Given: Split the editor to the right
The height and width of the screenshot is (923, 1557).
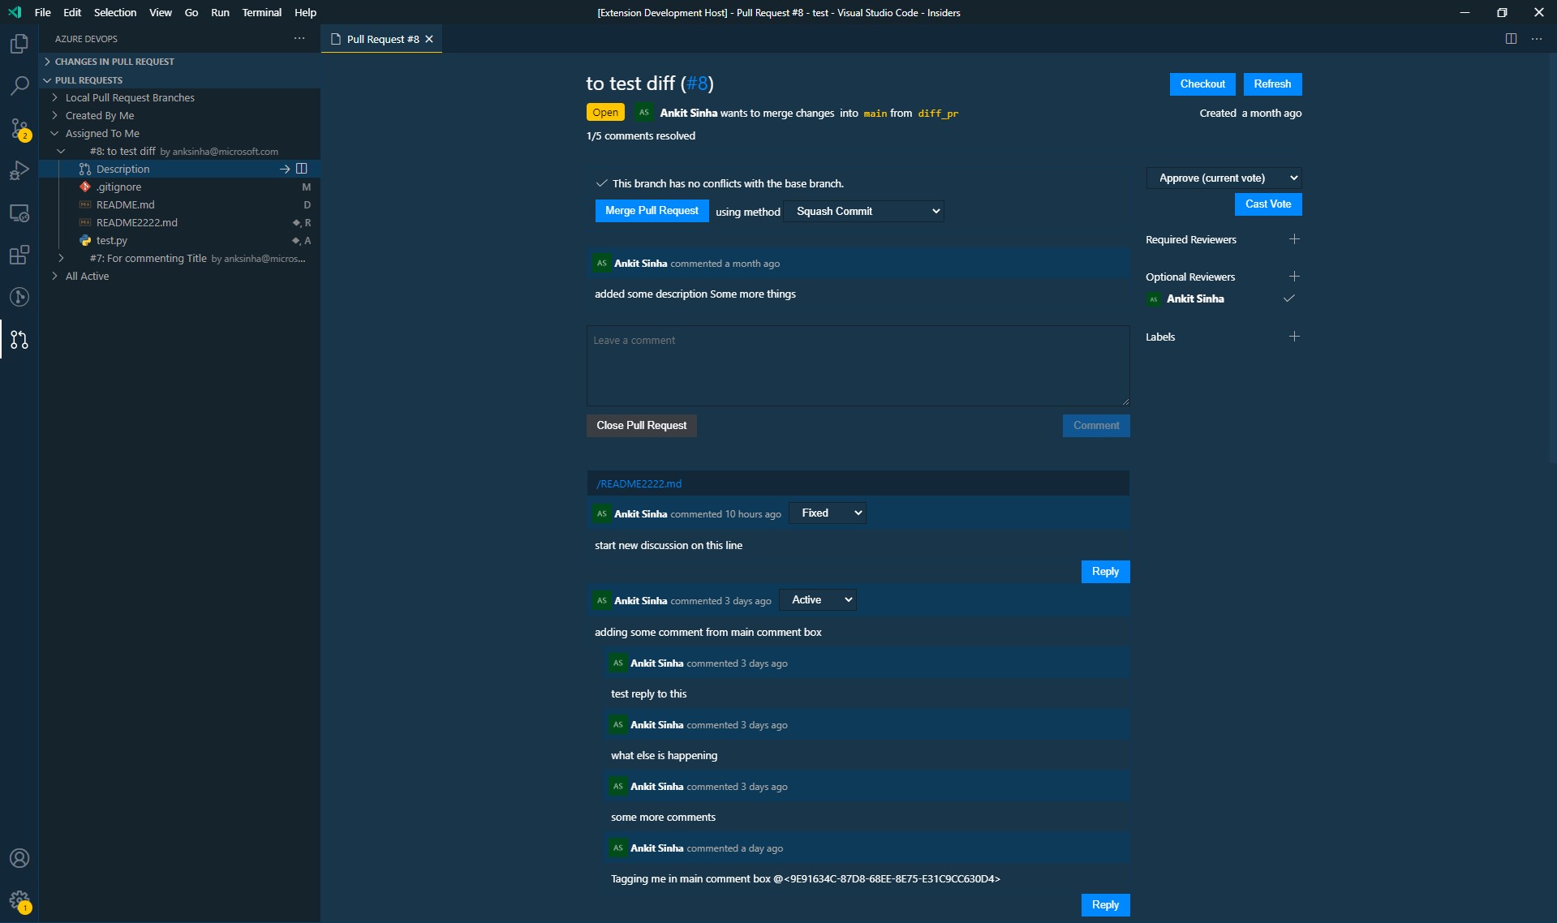Looking at the screenshot, I should point(1511,38).
